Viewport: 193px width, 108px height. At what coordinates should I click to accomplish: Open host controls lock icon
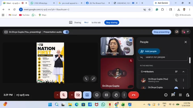[x=188, y=95]
